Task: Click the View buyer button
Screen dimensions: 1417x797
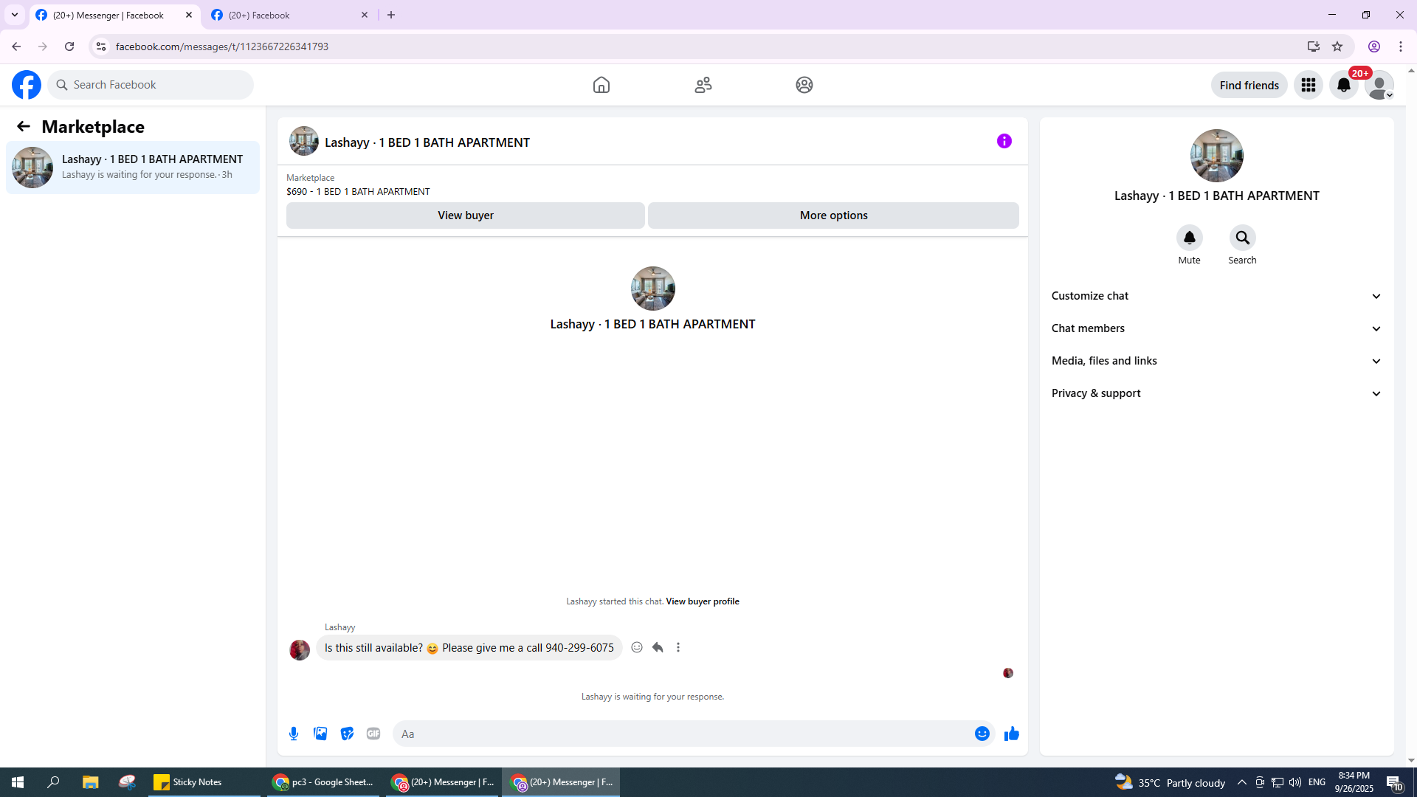Action: click(465, 215)
